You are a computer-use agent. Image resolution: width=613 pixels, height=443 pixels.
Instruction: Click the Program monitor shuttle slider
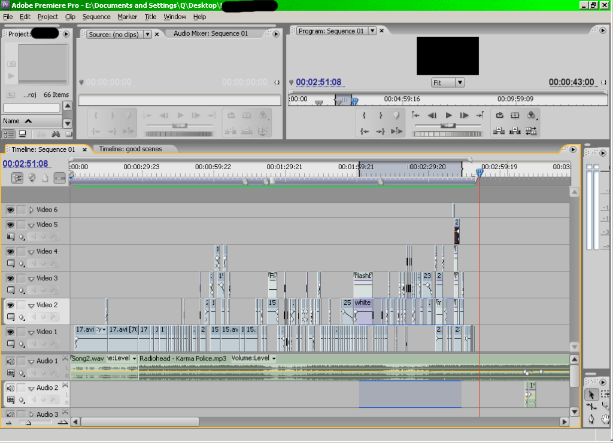pyautogui.click(x=448, y=126)
